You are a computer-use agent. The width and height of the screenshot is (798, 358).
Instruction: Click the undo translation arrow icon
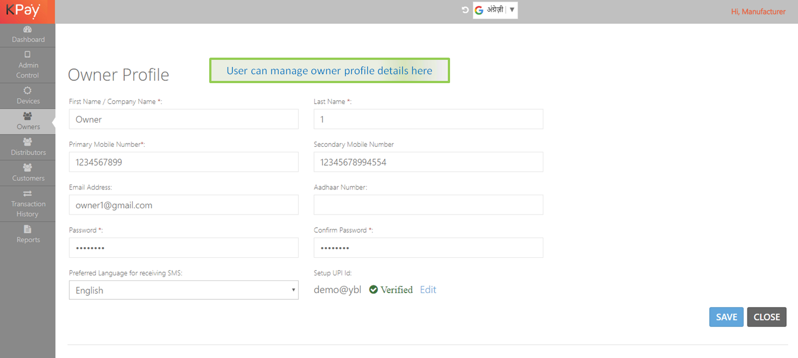pos(465,10)
